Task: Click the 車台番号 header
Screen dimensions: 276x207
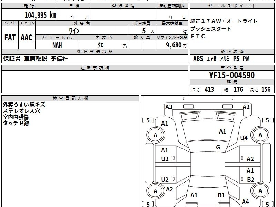Action: [232, 68]
